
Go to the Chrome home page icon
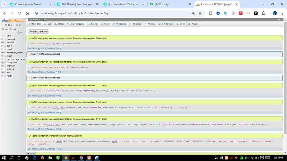[x=27, y=13]
